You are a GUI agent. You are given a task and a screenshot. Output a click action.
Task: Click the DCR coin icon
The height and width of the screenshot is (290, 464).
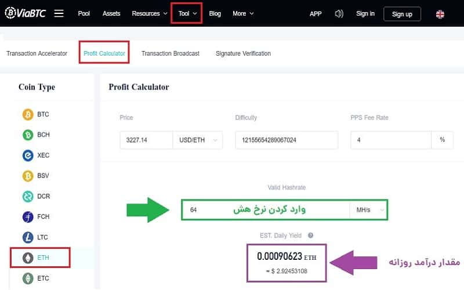[28, 196]
